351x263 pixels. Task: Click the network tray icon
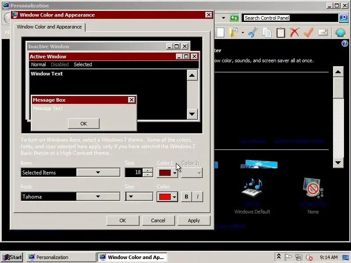pyautogui.click(x=299, y=257)
